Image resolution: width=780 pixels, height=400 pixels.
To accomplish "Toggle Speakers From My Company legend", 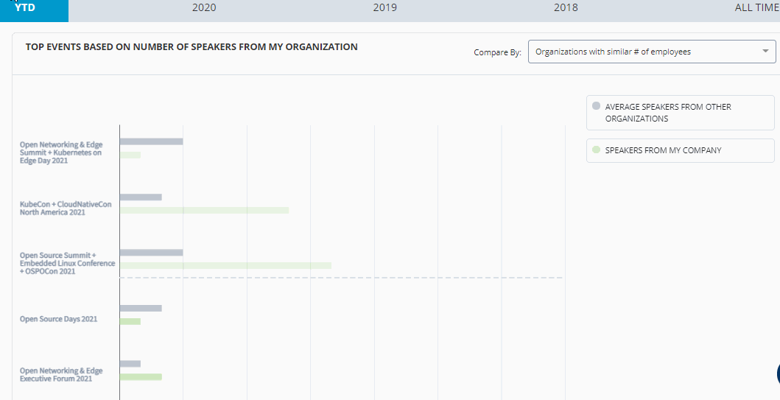I will [680, 150].
